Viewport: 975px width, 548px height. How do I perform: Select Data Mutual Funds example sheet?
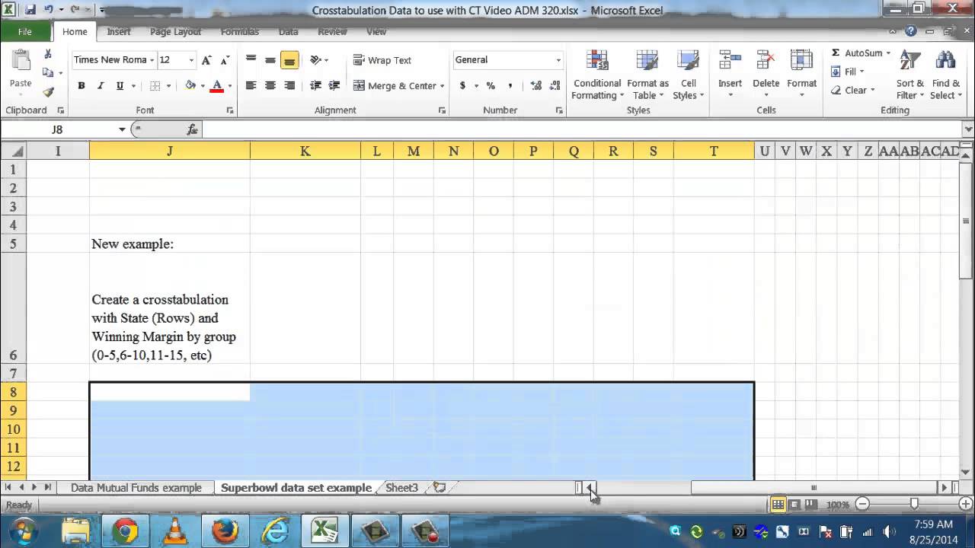pos(136,488)
